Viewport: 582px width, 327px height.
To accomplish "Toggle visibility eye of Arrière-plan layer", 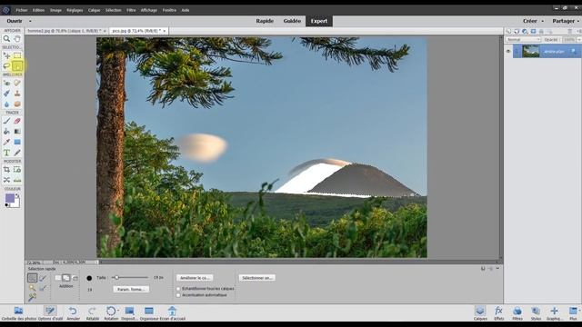I will tap(508, 51).
